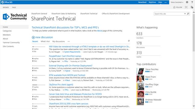Click in the Search this site box
This screenshot has width=195, height=109.
(x=169, y=14)
